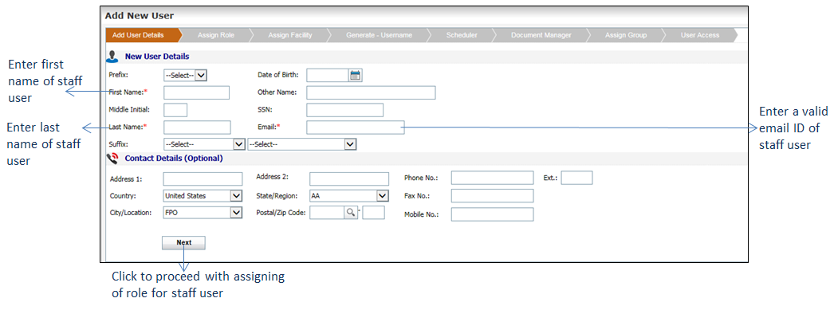Image resolution: width=834 pixels, height=310 pixels.
Task: Expand the second Suffix select list
Action: pyautogui.click(x=302, y=144)
